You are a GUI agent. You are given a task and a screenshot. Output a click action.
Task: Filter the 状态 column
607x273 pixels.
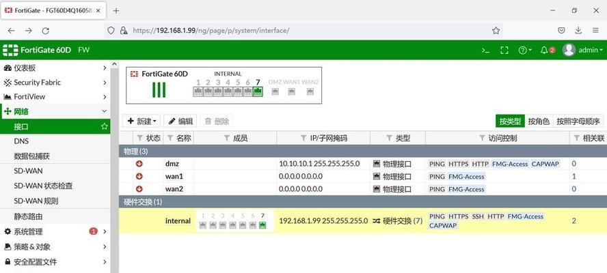(x=139, y=138)
